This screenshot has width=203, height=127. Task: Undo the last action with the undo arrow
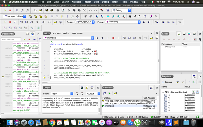click(91, 10)
